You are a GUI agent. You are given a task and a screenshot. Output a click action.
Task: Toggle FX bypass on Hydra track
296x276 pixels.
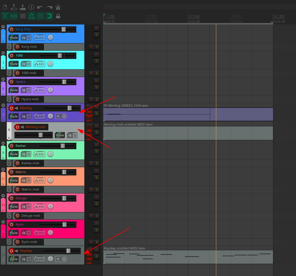click(x=29, y=90)
